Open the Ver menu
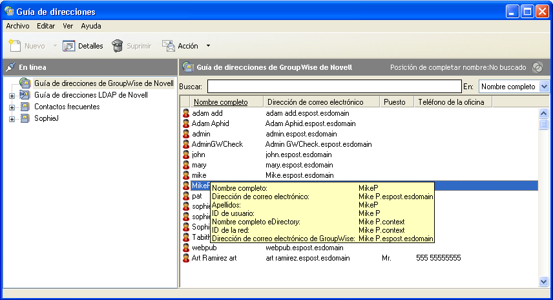Image resolution: width=553 pixels, height=300 pixels. pyautogui.click(x=68, y=26)
